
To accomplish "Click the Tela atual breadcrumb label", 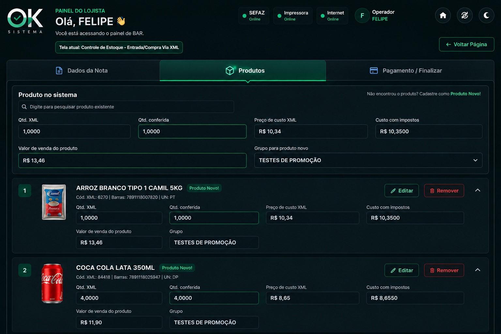I will tap(119, 47).
